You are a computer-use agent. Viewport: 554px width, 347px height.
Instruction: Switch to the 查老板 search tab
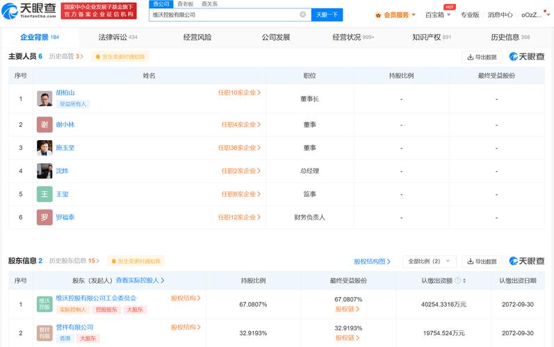tap(186, 4)
